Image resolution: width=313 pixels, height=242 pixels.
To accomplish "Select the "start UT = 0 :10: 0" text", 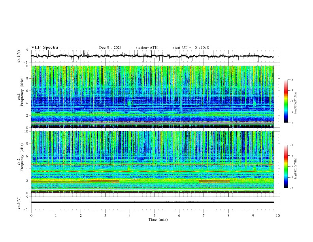I will click(191, 47).
